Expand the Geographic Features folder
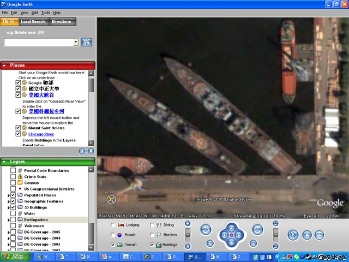This screenshot has height=262, width=349. click(9, 201)
